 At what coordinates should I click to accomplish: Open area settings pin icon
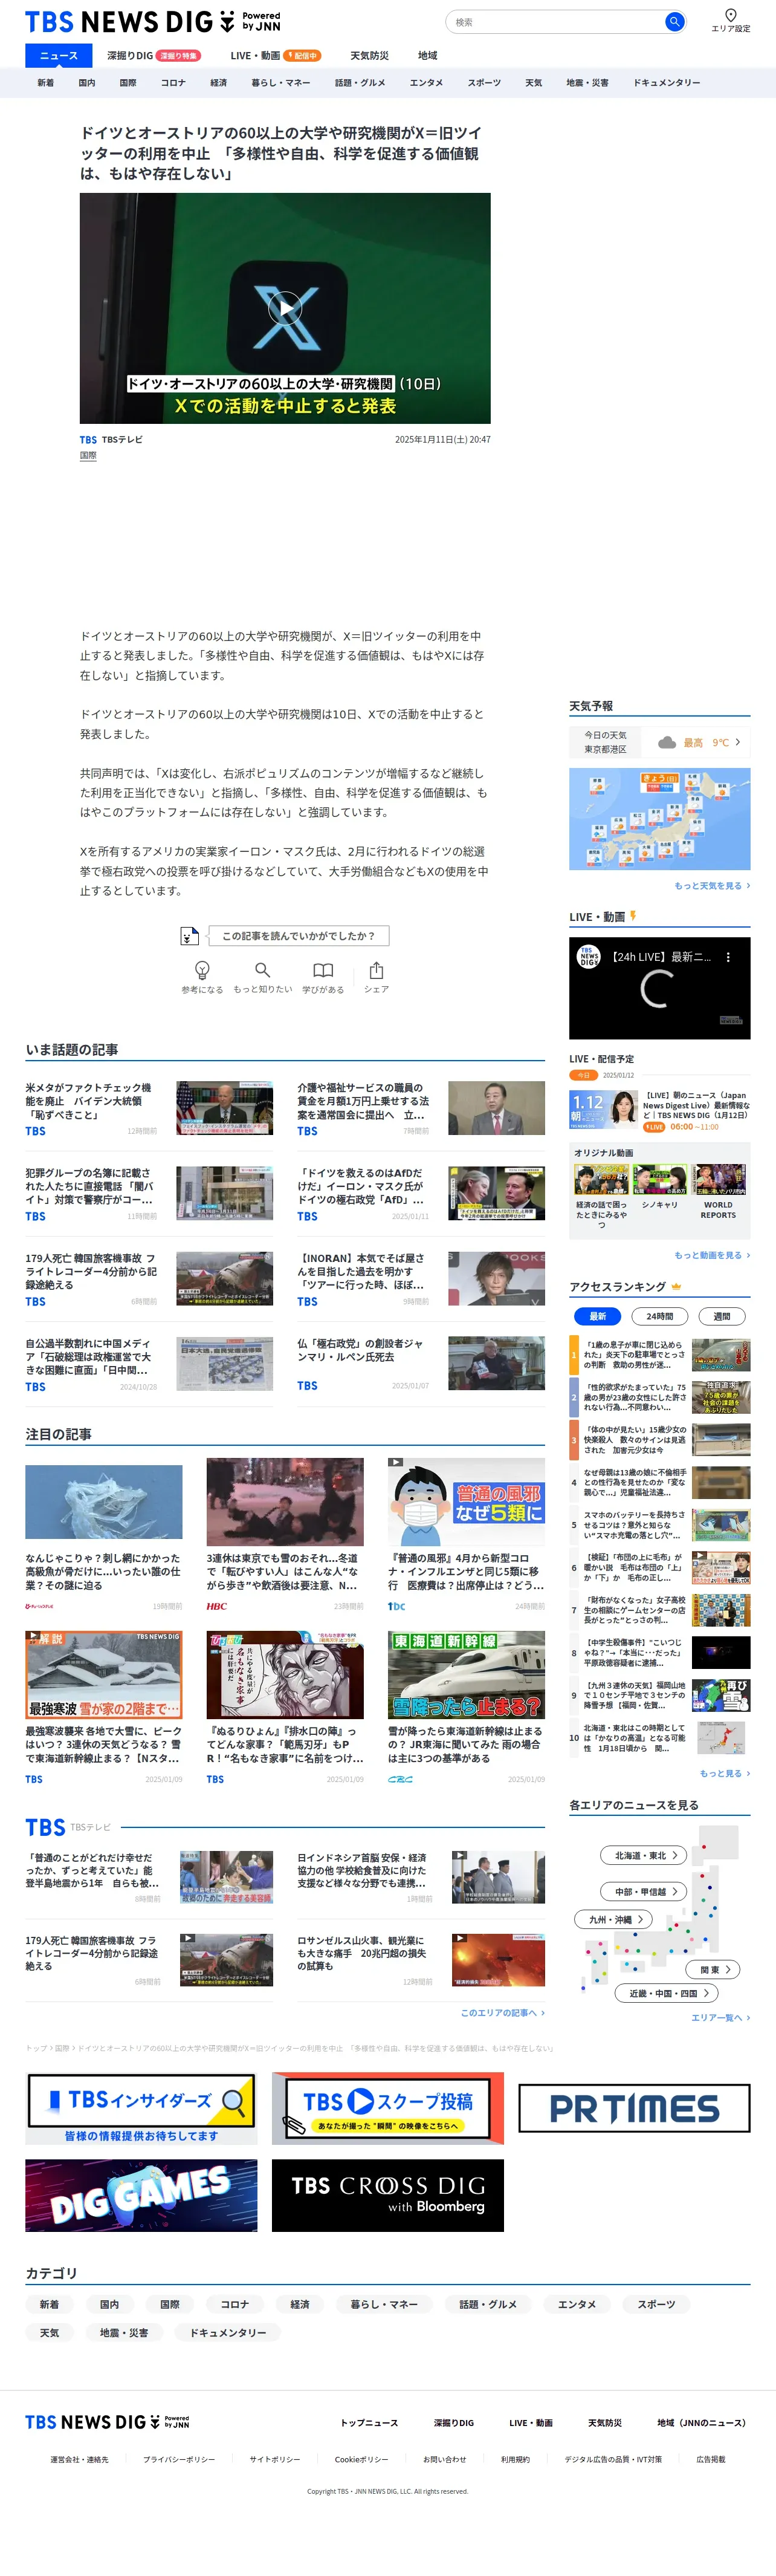(x=730, y=14)
